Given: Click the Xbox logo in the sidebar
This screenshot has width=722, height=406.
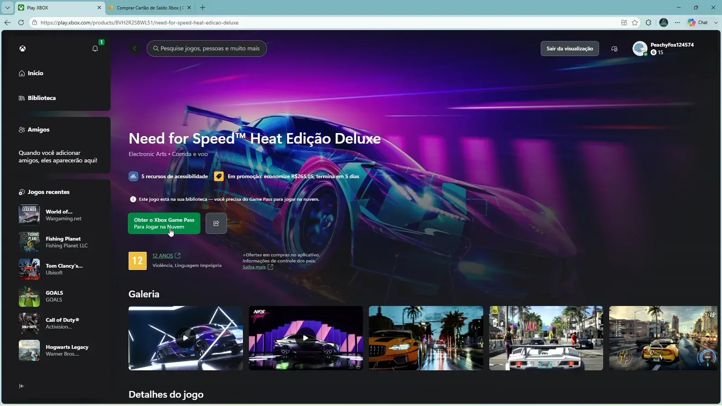Looking at the screenshot, I should [22, 49].
